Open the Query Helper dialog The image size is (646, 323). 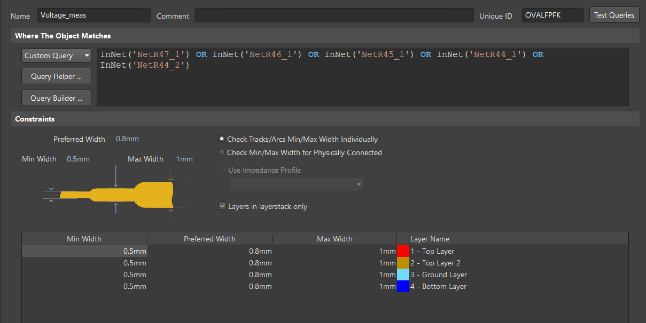click(x=57, y=76)
